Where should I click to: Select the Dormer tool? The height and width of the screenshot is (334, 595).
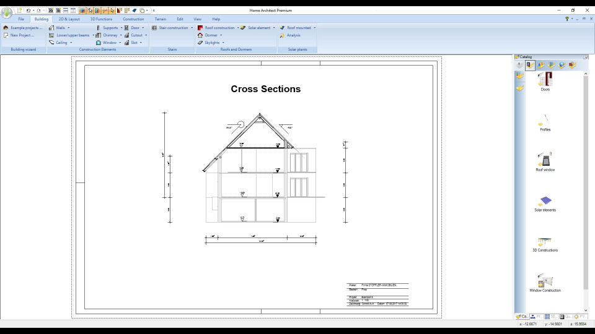click(208, 35)
